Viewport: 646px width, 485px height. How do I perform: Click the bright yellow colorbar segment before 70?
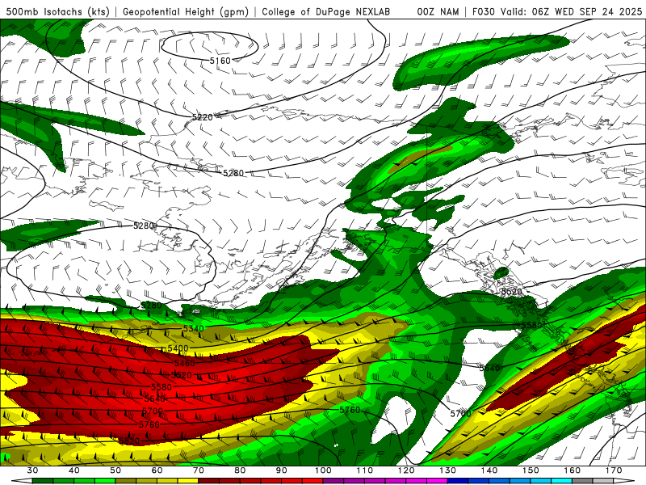point(188,482)
